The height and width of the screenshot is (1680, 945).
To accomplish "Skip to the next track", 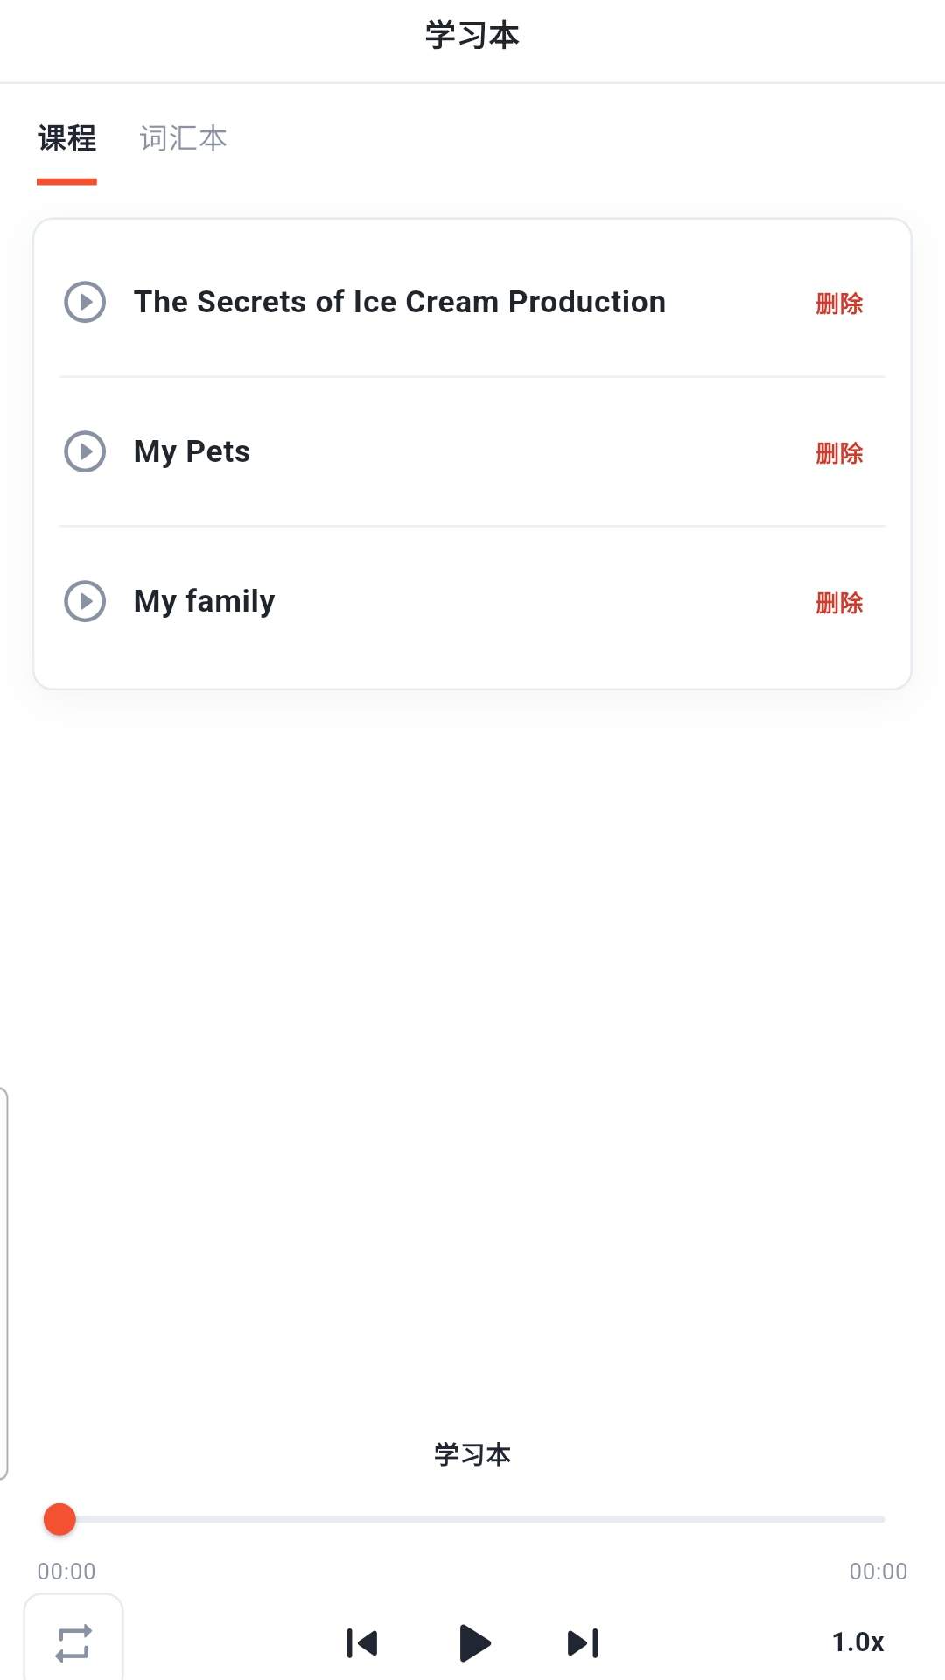I will (x=584, y=1642).
